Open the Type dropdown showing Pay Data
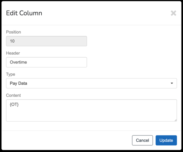Viewport: 183px width, 152px height. click(91, 83)
